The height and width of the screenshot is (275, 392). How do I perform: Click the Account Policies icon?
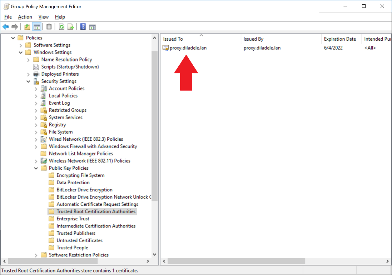(x=44, y=89)
